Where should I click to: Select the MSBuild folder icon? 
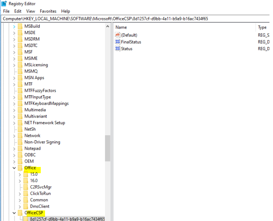20,26
